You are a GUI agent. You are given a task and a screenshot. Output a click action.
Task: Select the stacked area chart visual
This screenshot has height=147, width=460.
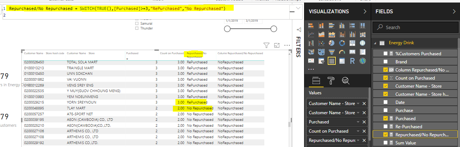(331, 34)
